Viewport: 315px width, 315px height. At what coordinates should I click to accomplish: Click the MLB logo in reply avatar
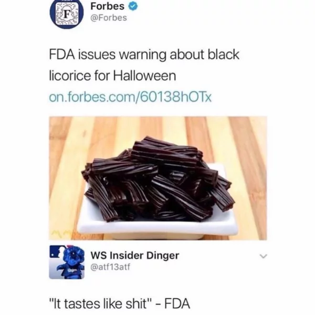[x=56, y=251]
